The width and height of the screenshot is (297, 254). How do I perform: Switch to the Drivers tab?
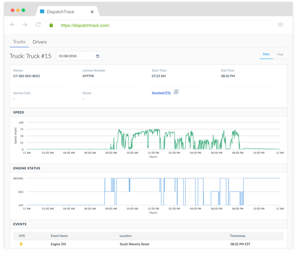tap(40, 42)
